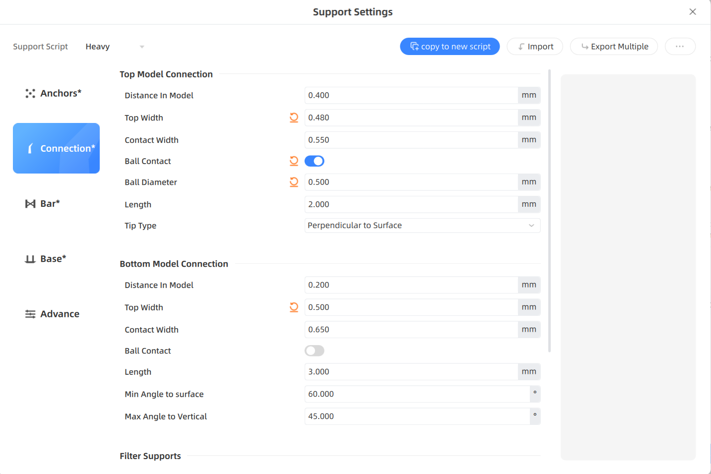
Task: Open the Tip Type dropdown
Action: point(422,226)
